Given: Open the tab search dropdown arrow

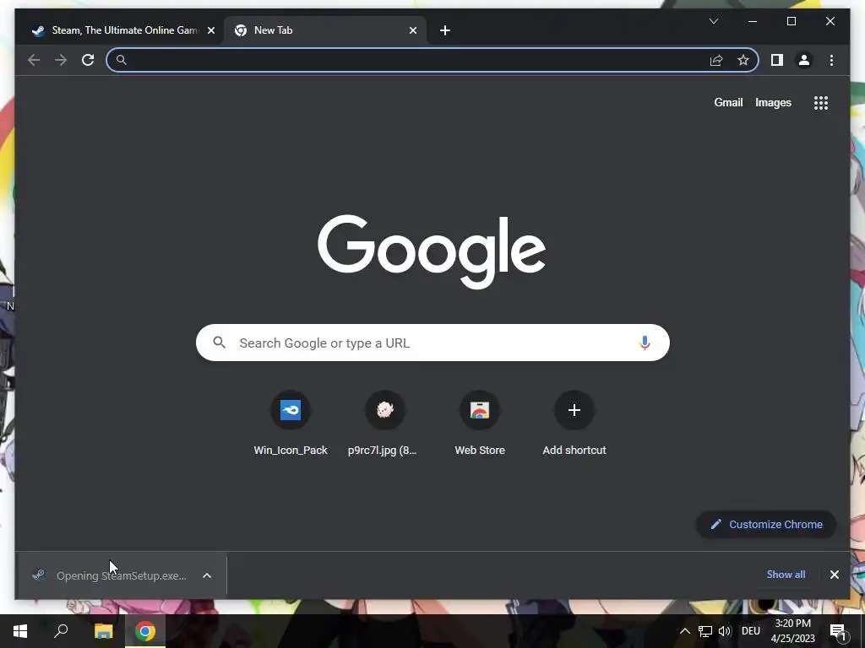Looking at the screenshot, I should 714,21.
